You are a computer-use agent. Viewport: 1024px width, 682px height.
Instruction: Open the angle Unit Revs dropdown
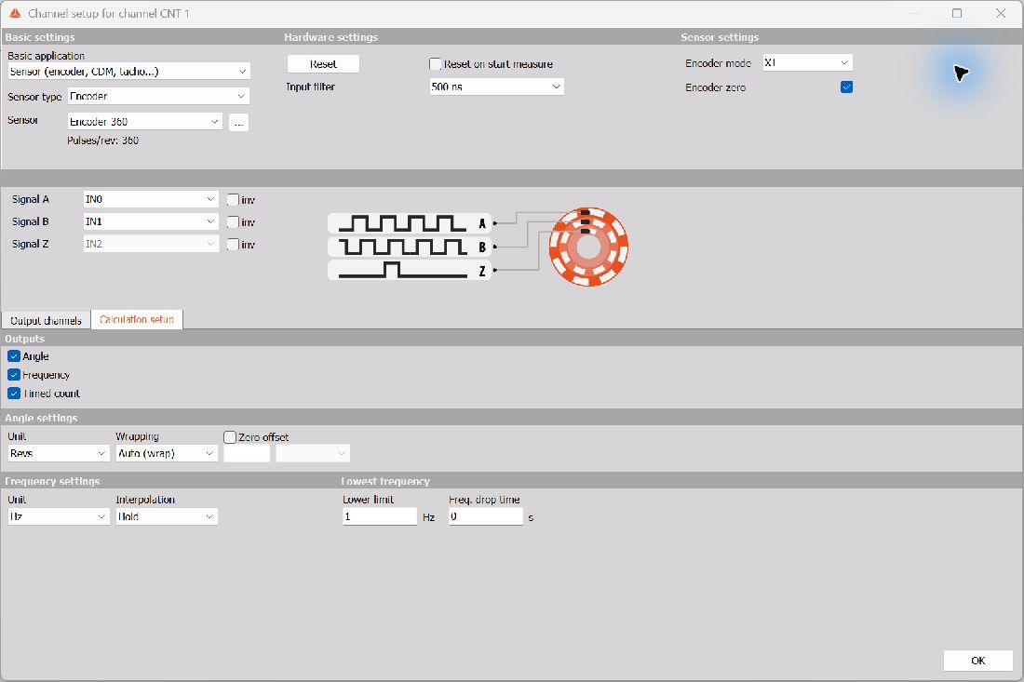pos(58,453)
